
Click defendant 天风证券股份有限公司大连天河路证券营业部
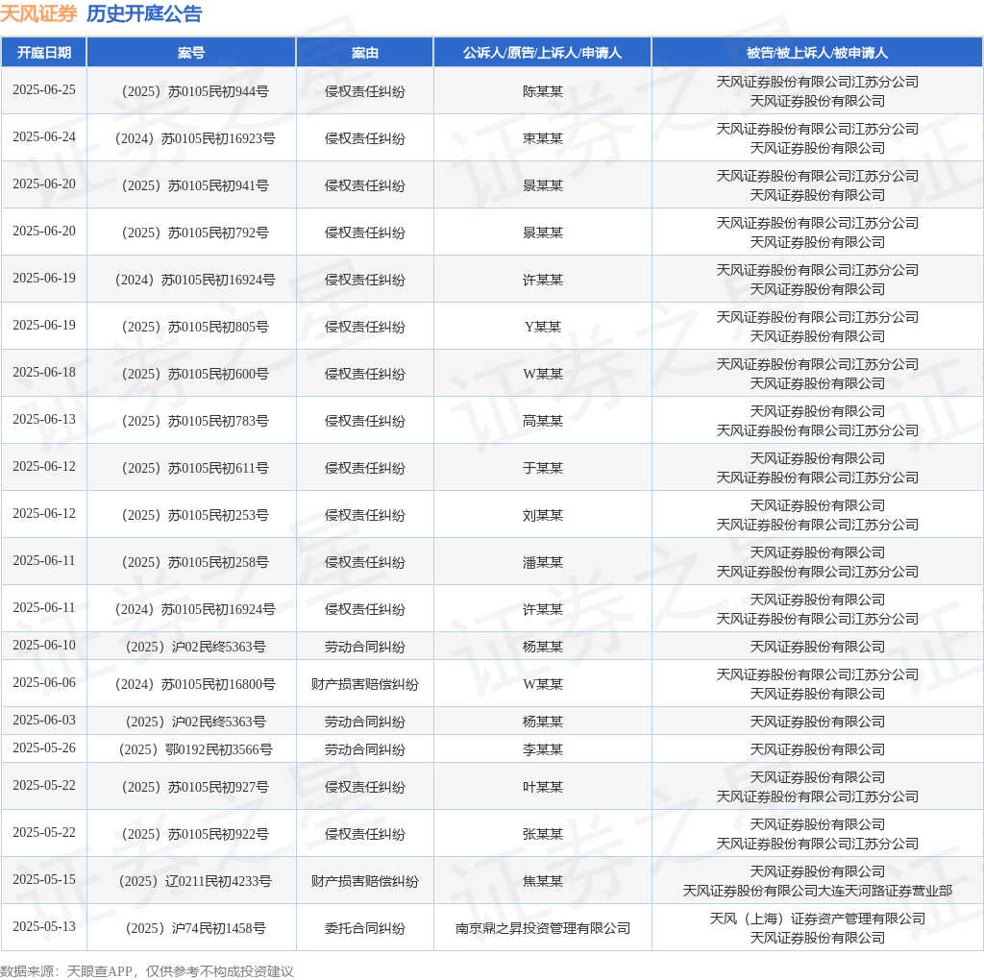(x=817, y=891)
